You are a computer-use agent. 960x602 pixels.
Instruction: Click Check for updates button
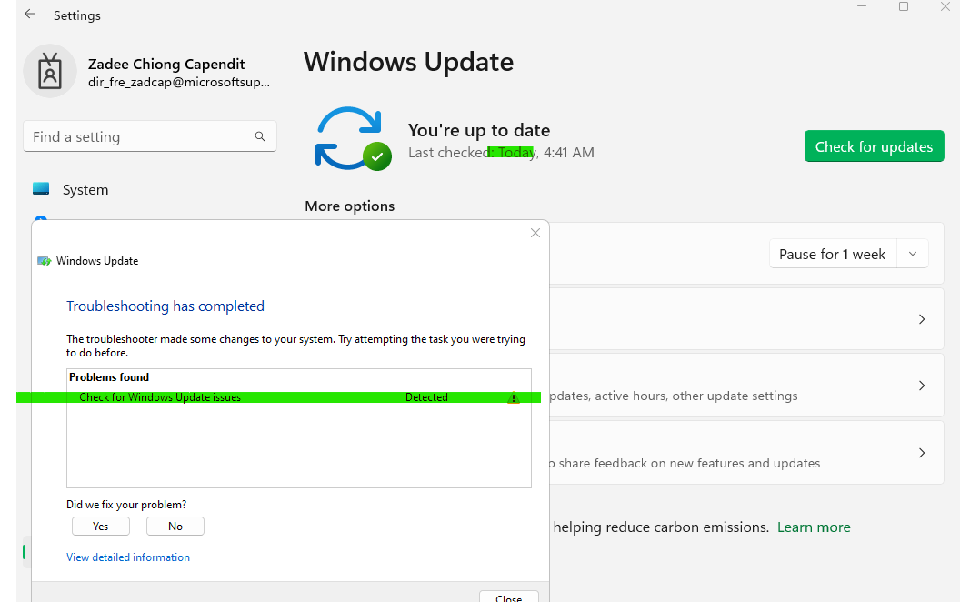874,146
